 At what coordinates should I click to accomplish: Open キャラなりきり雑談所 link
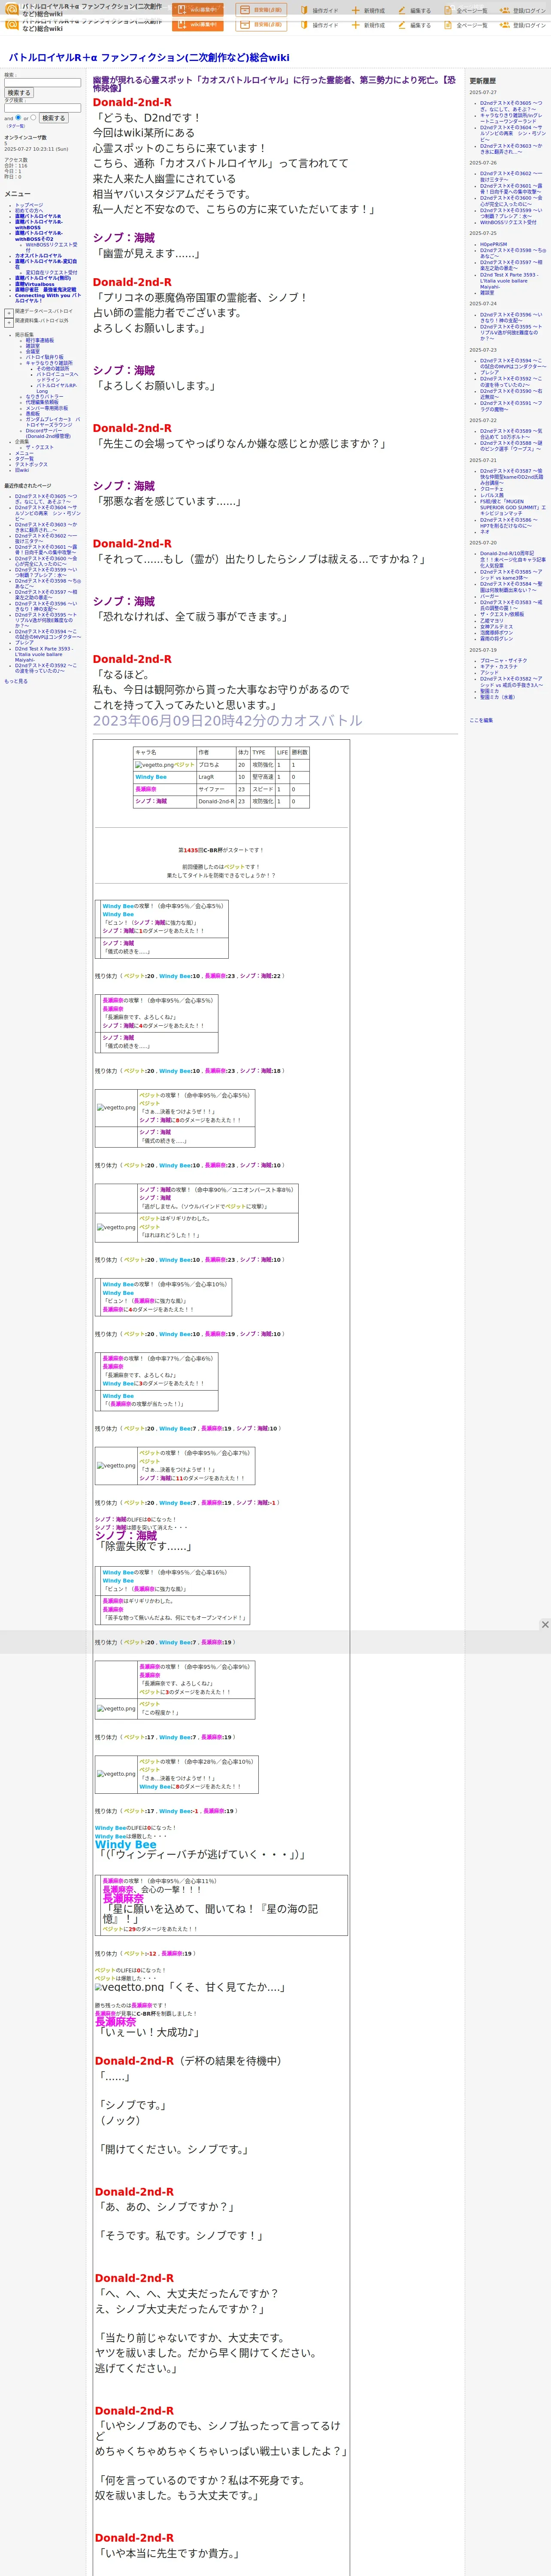(49, 363)
